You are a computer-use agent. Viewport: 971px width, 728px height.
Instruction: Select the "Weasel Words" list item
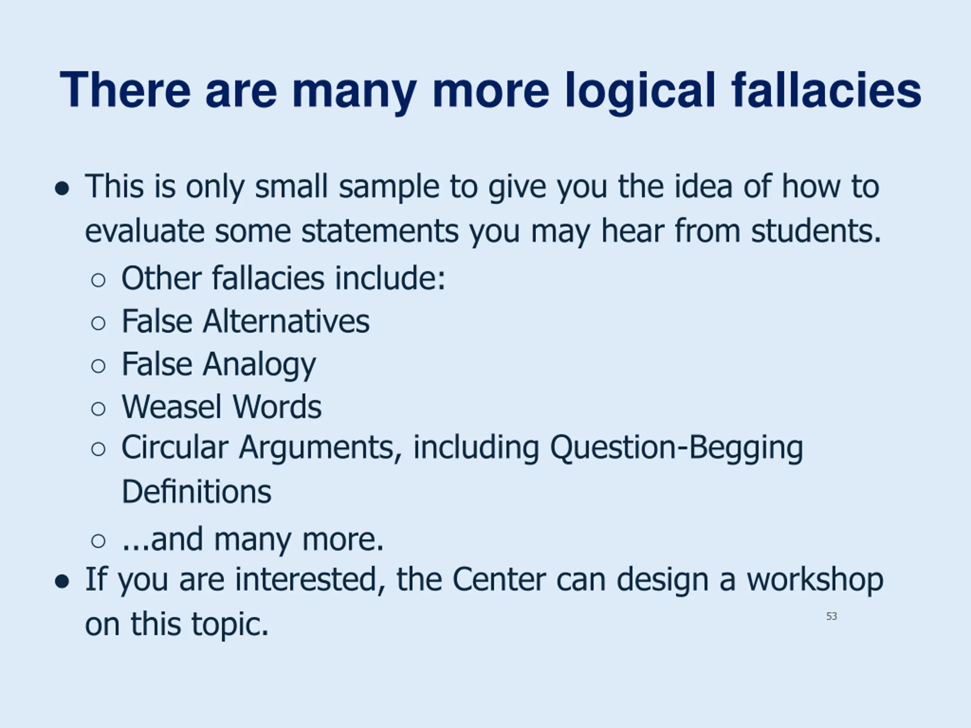(221, 407)
